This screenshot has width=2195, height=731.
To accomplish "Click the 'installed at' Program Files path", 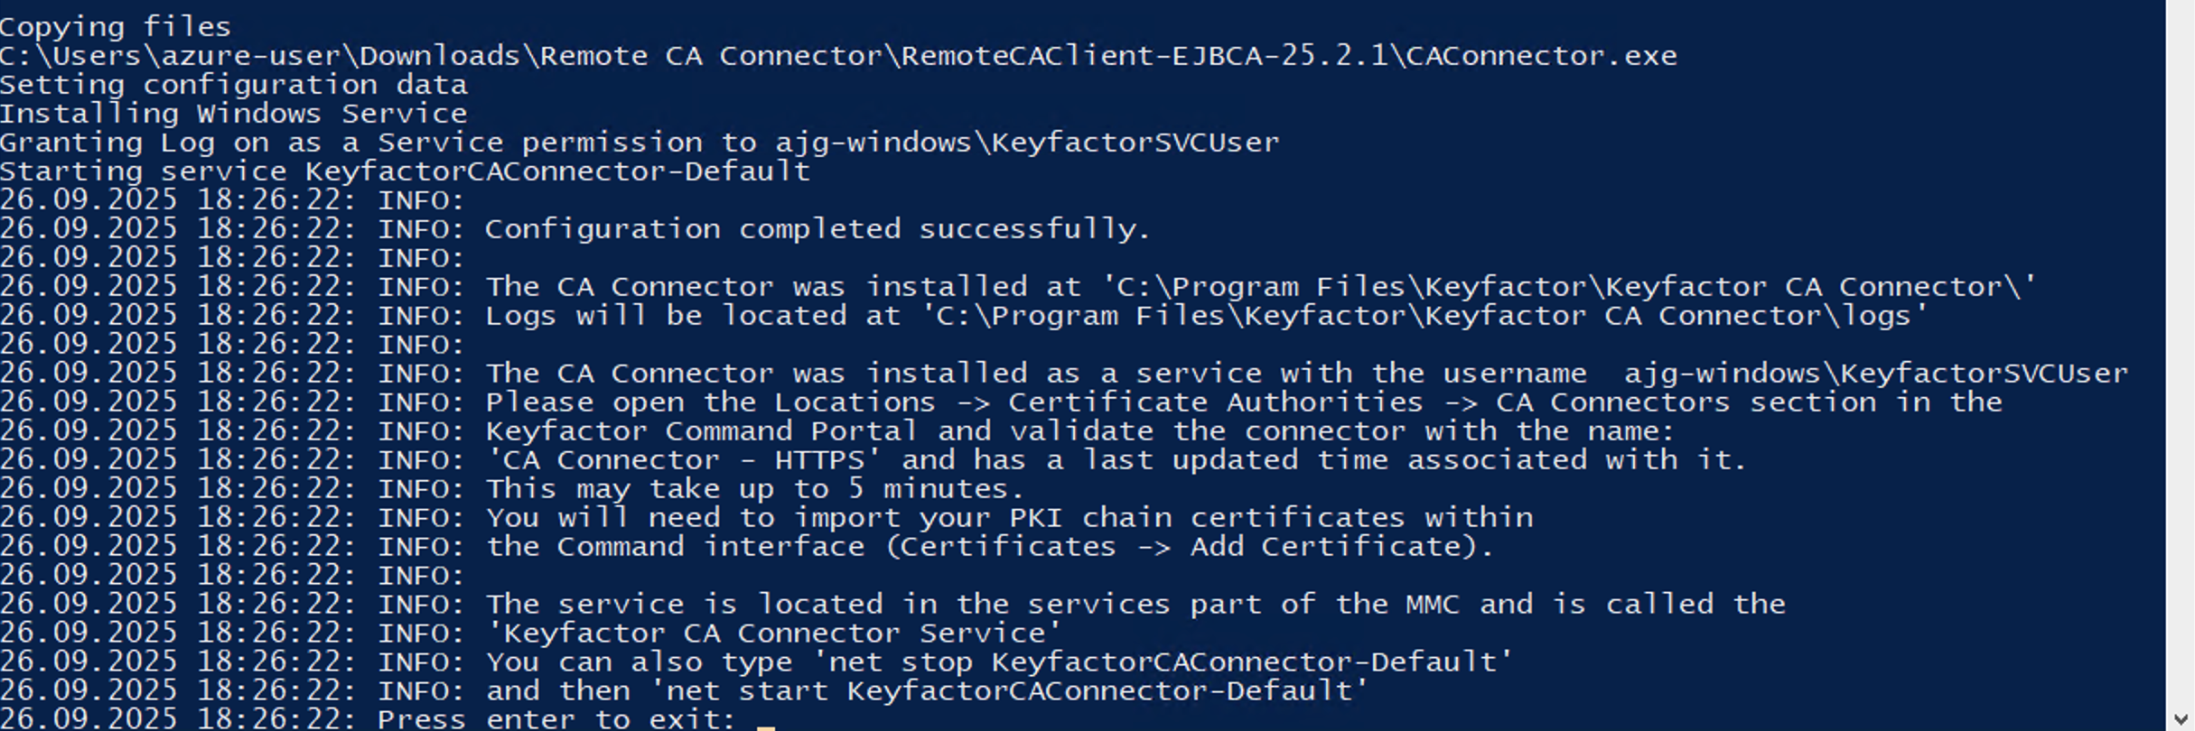I will coord(1569,287).
